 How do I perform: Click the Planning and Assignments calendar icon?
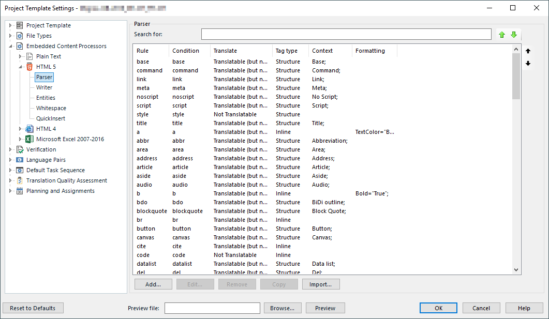(20, 191)
